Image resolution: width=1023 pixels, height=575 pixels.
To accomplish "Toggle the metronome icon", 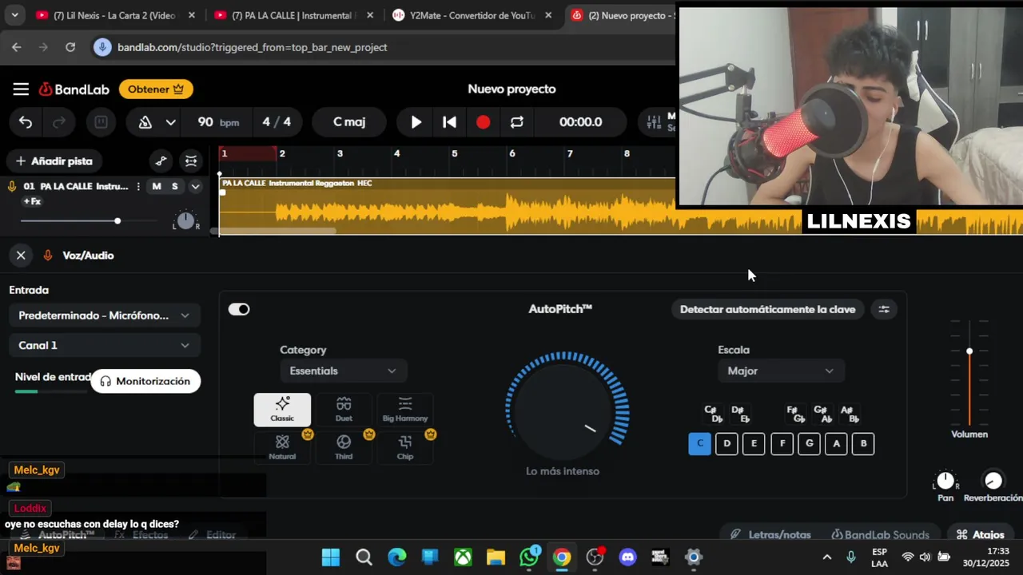I will point(145,122).
